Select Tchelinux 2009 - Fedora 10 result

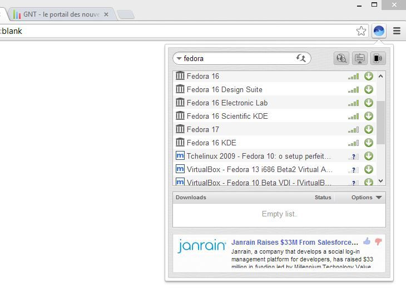point(274,156)
